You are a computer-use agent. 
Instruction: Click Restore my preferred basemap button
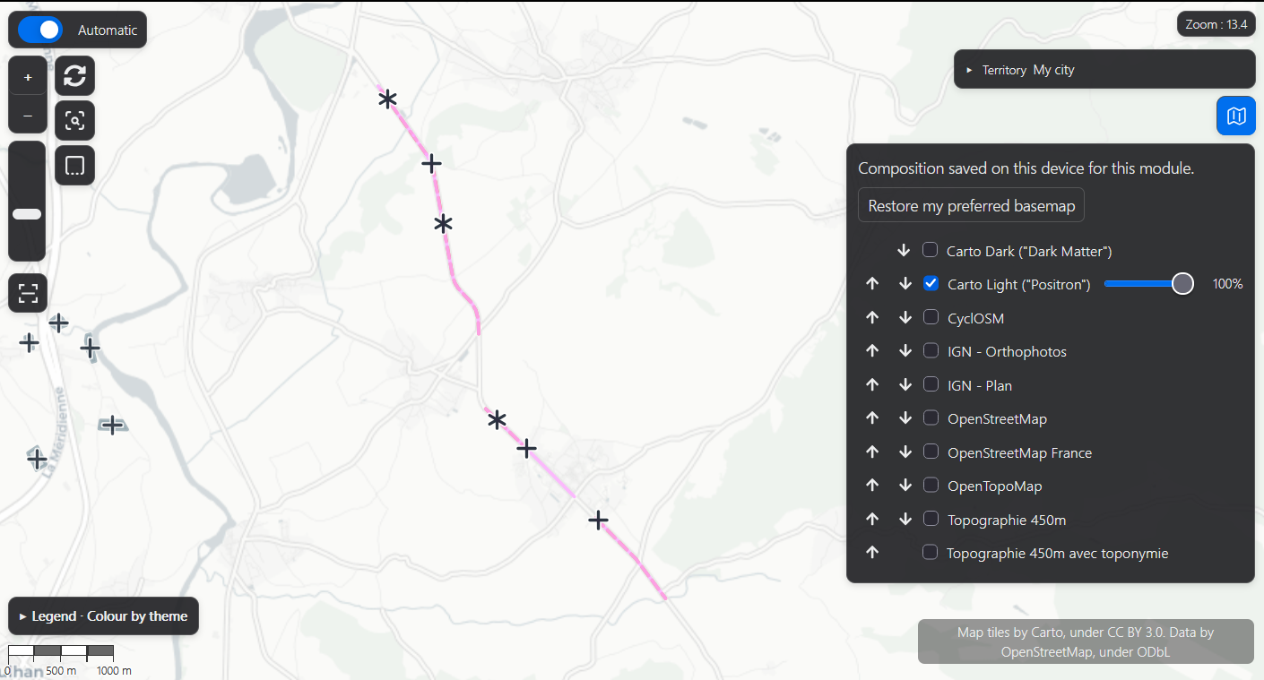[x=972, y=205]
